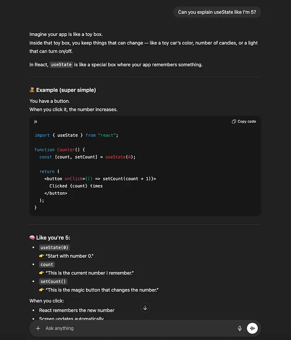This screenshot has height=340, width=291.
Task: Click the brain emoji beside Like you're 5
Action: [x=32, y=237]
